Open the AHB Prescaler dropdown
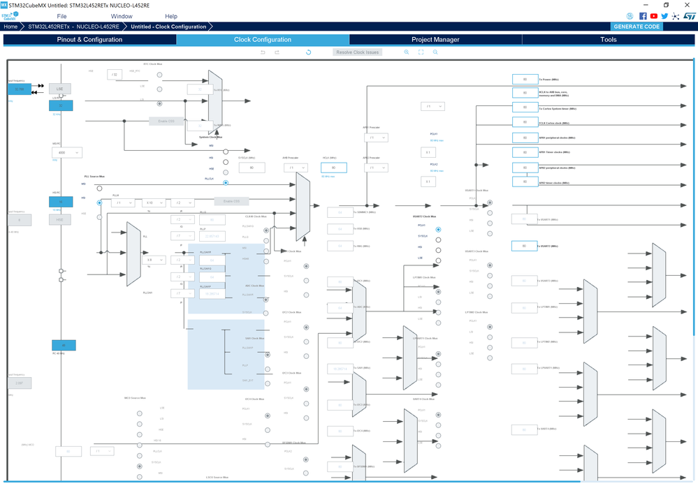 pos(296,168)
